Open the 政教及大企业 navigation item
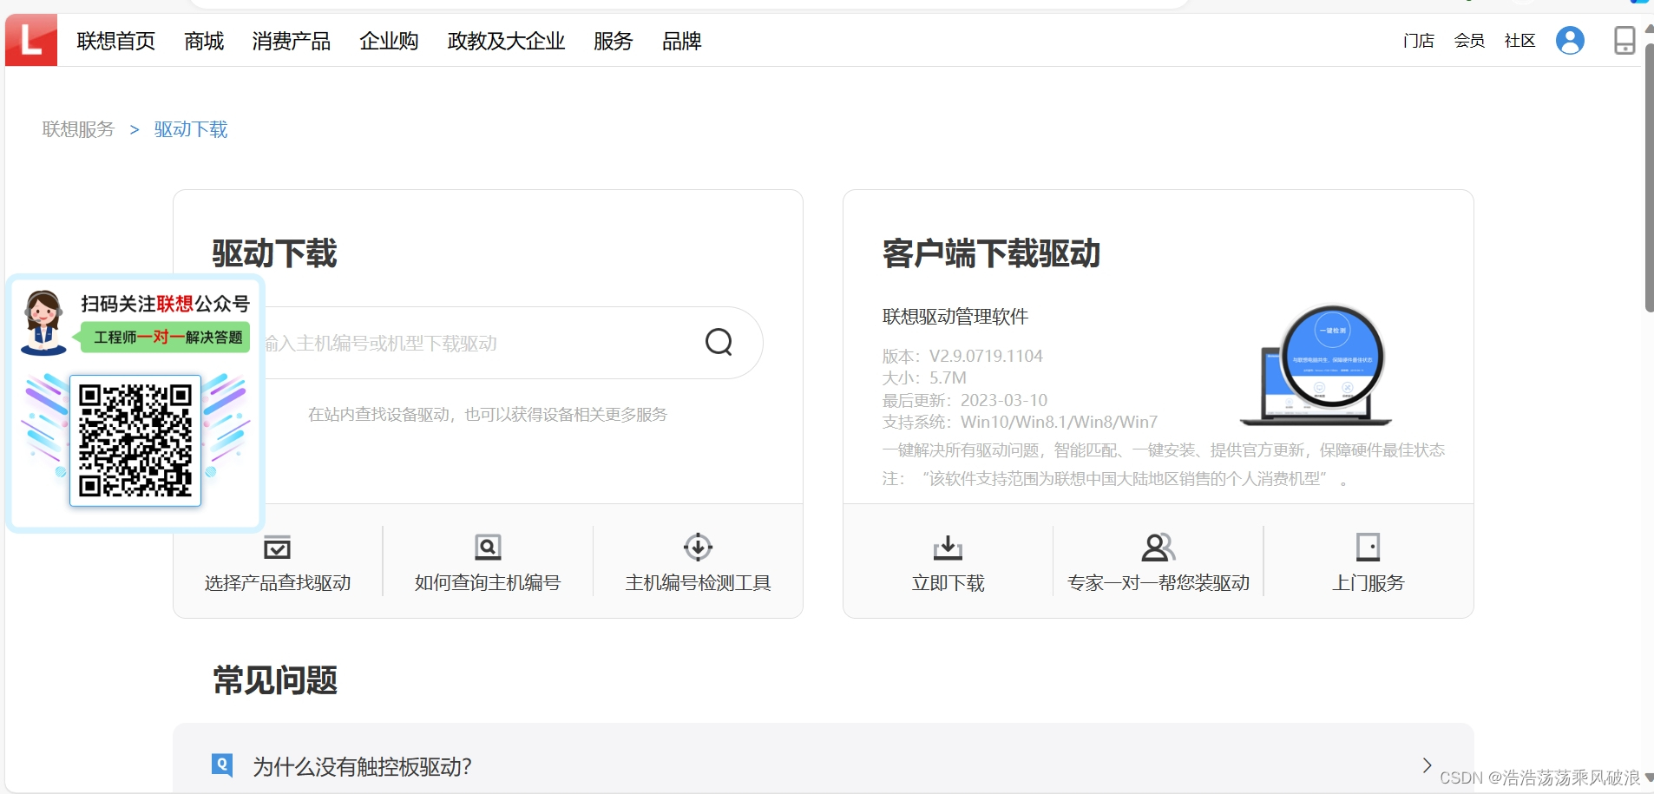Image resolution: width=1654 pixels, height=794 pixels. (x=506, y=41)
